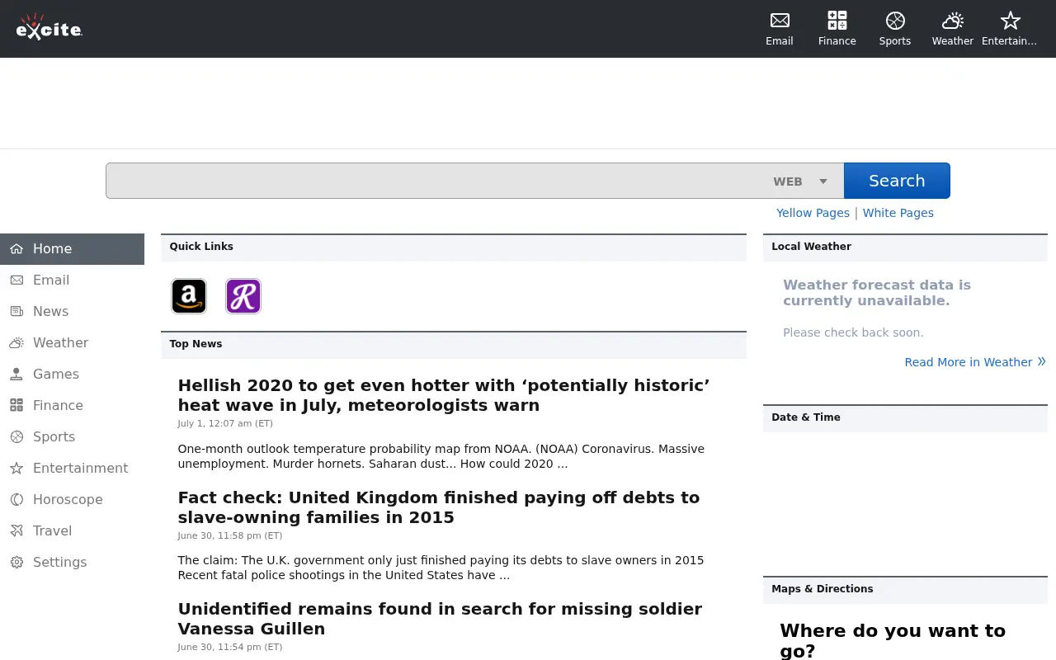
Task: Open Email icon in top header
Action: click(780, 21)
